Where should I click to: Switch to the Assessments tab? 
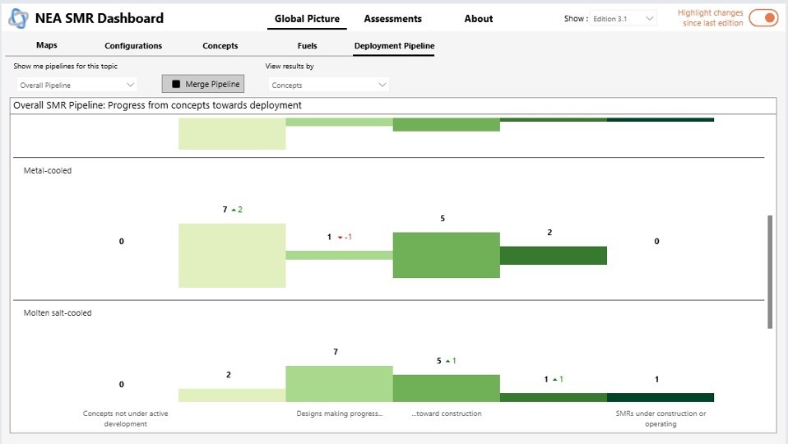click(392, 19)
